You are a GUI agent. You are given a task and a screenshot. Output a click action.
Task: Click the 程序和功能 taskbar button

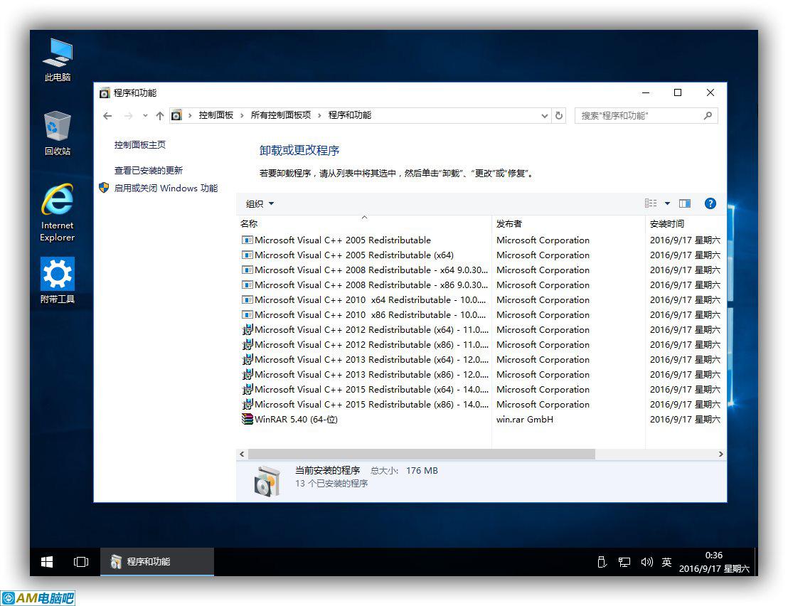click(x=157, y=562)
